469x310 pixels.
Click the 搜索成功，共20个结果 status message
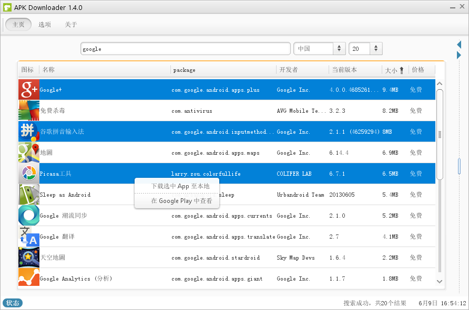(375, 303)
